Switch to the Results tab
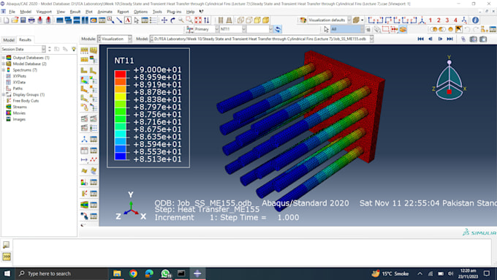 [25, 39]
